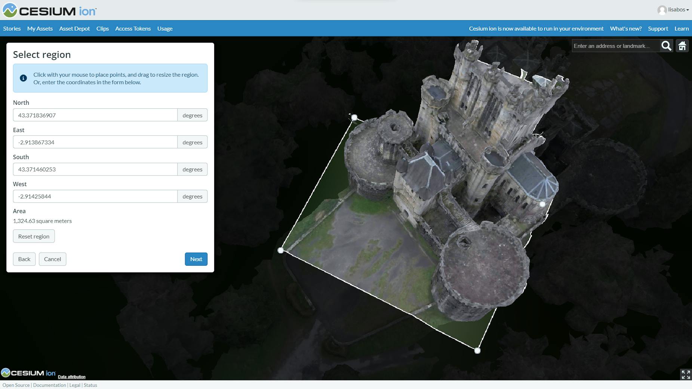Open the My Assets menu item

tap(40, 28)
